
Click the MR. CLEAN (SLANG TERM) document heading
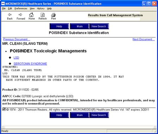pyautogui.click(x=25, y=44)
